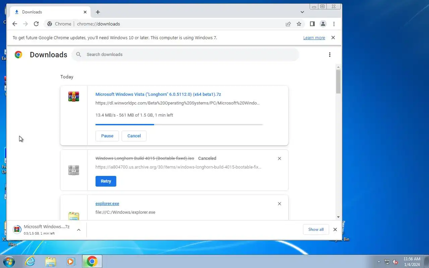Click the 13.4 MB/s download status text

point(134,115)
